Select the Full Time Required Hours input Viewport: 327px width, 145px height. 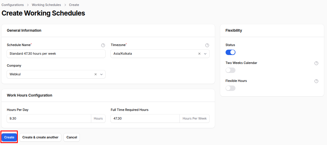point(145,119)
